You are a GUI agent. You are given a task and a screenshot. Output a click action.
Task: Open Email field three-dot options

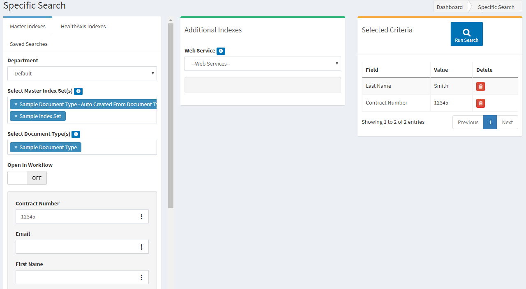[x=141, y=247]
